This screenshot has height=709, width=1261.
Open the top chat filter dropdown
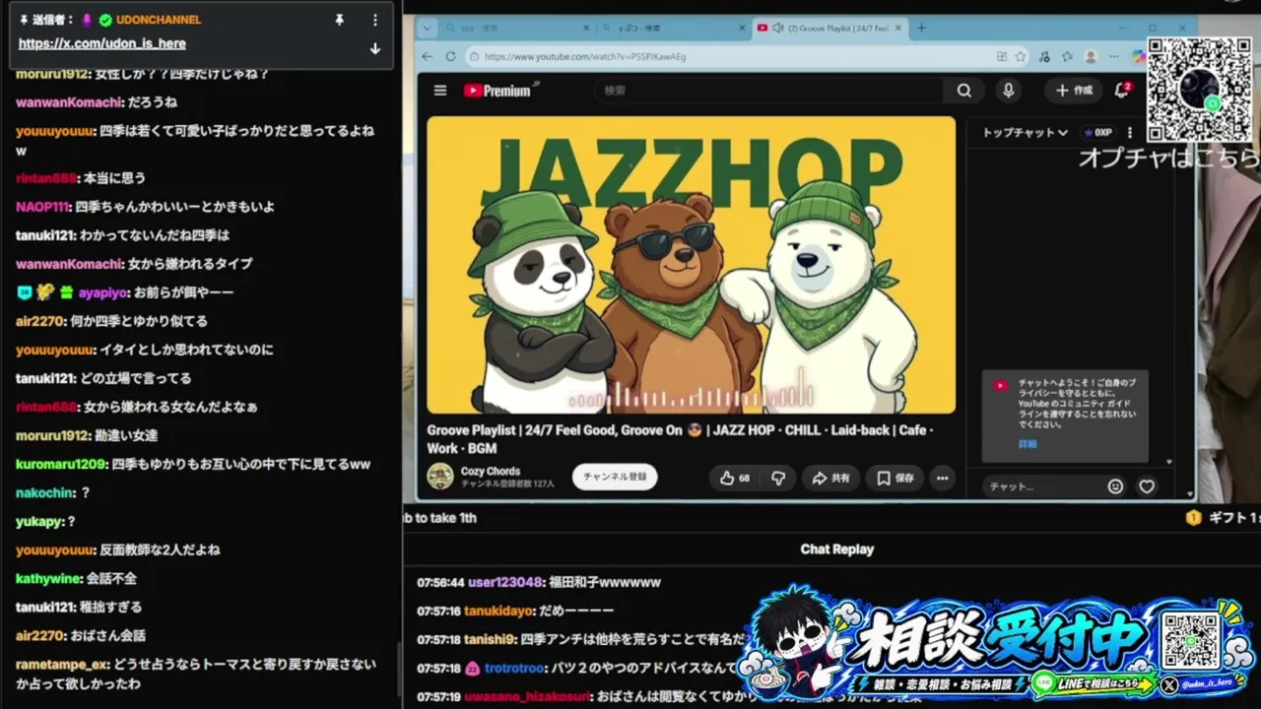tap(1025, 132)
